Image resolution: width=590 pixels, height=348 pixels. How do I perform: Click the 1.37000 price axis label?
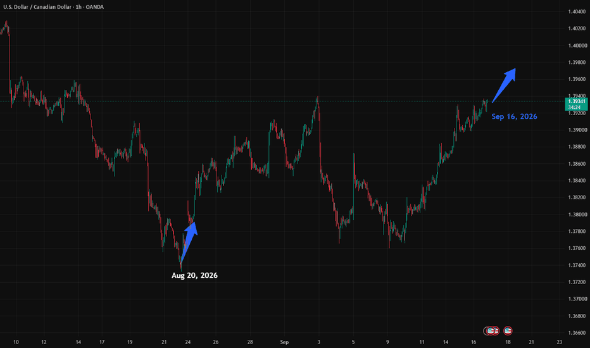coord(577,299)
